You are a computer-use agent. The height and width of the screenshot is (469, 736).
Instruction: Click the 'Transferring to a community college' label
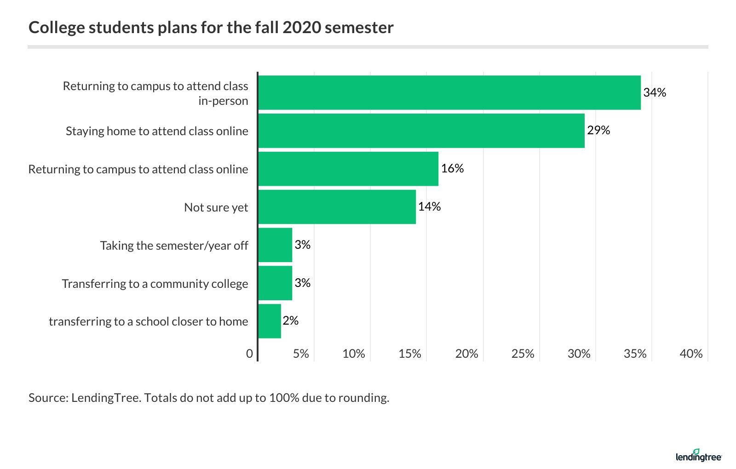pos(155,284)
